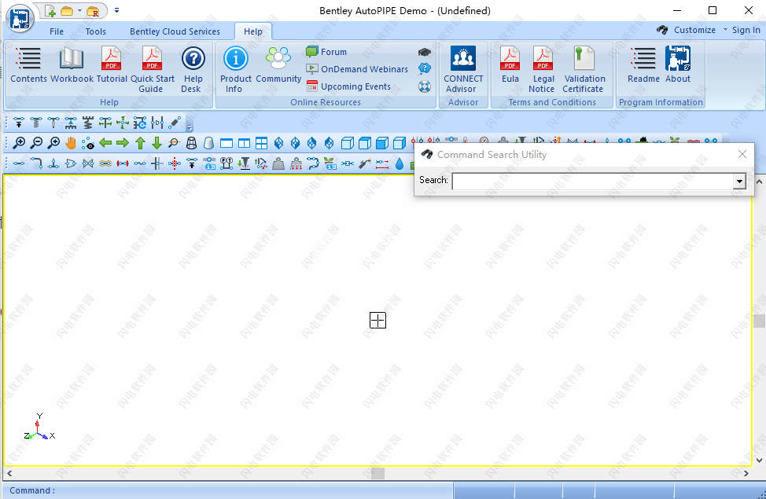The width and height of the screenshot is (766, 499).
Task: Insert a pipe bend component
Action: (36, 163)
